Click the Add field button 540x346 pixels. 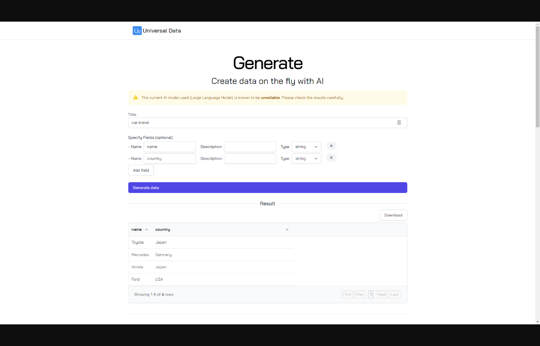click(x=141, y=170)
